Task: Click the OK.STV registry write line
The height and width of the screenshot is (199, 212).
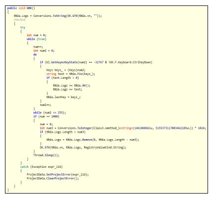Action: point(83,148)
